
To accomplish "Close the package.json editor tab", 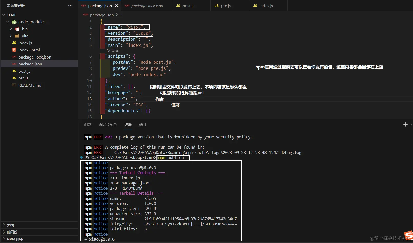I will point(117,6).
